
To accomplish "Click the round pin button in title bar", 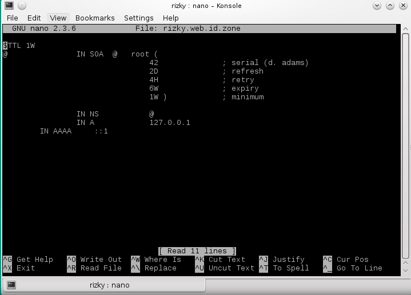I will (22, 6).
